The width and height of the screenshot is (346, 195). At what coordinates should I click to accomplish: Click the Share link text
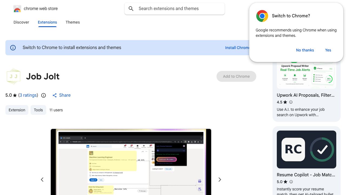[65, 95]
